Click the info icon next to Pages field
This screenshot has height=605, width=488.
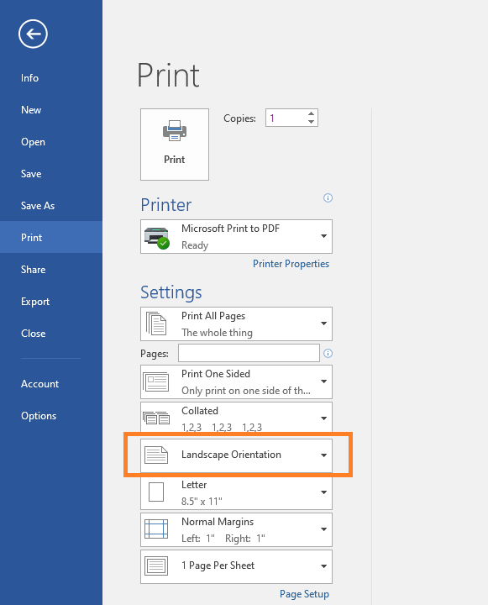click(x=328, y=354)
